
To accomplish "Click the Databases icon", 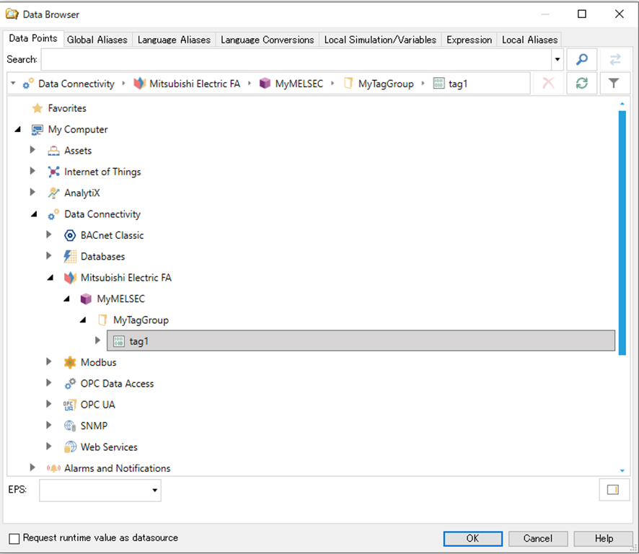I will (70, 256).
